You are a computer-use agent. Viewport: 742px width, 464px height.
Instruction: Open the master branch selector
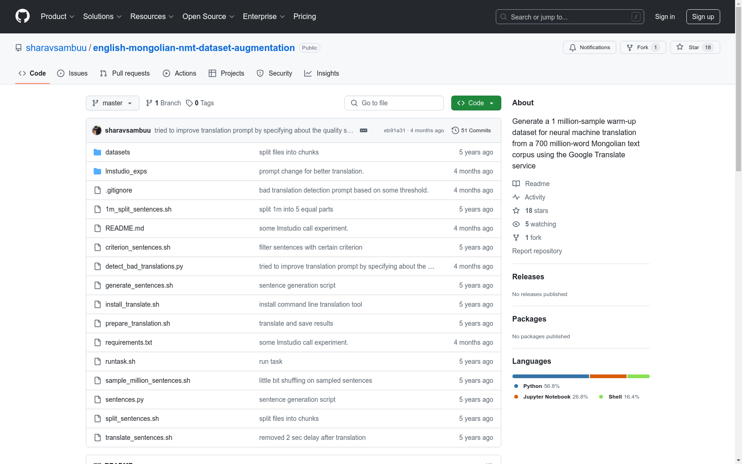point(113,103)
